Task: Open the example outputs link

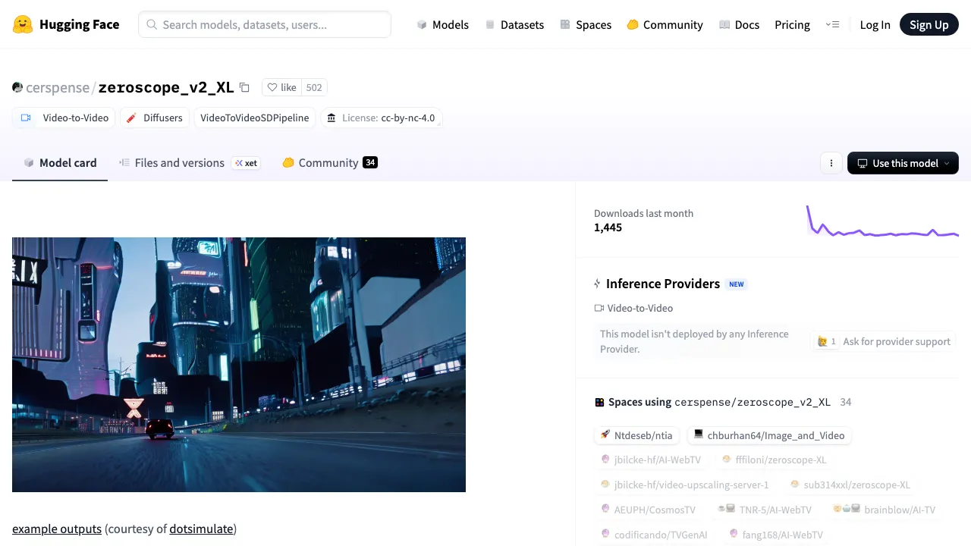Action: pos(57,529)
